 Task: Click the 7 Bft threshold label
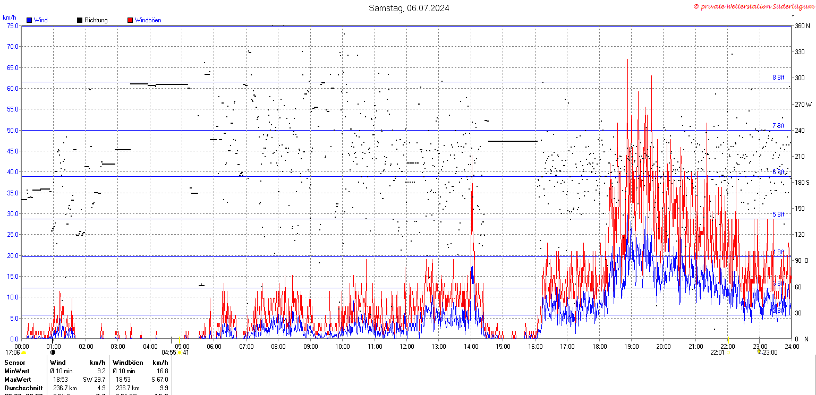click(778, 126)
